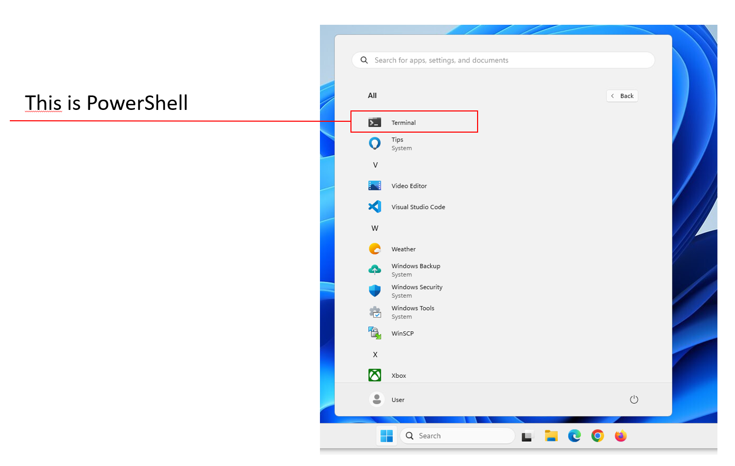Click the Start menu search field
Image resolution: width=735 pixels, height=466 pixels.
pyautogui.click(x=503, y=60)
